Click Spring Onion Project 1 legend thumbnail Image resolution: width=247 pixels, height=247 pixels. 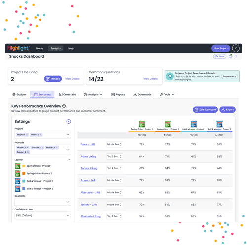[18, 166]
